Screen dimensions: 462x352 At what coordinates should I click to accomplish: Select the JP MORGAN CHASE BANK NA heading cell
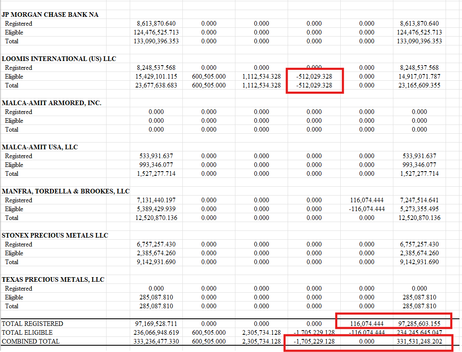click(50, 15)
